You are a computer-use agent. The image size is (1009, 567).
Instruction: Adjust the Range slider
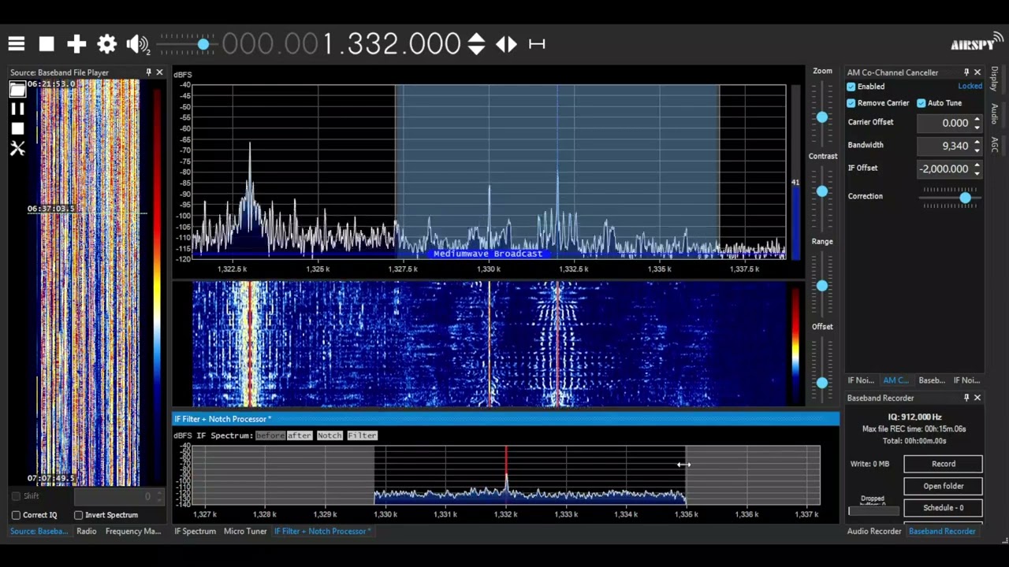pyautogui.click(x=822, y=286)
